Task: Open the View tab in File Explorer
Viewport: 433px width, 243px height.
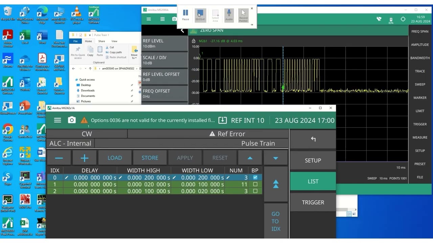Action: pyautogui.click(x=114, y=41)
